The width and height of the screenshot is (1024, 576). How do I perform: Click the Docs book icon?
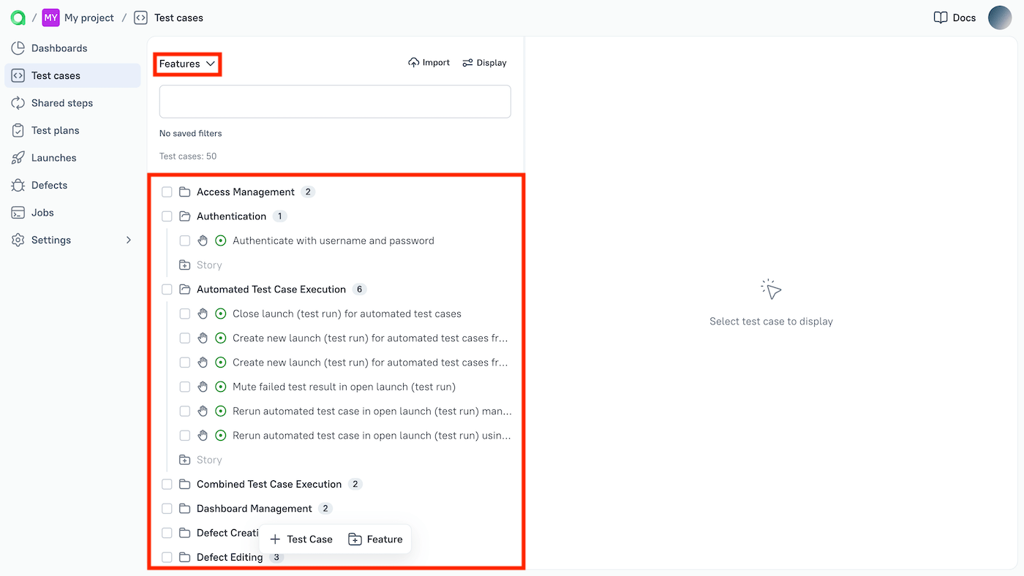[940, 17]
